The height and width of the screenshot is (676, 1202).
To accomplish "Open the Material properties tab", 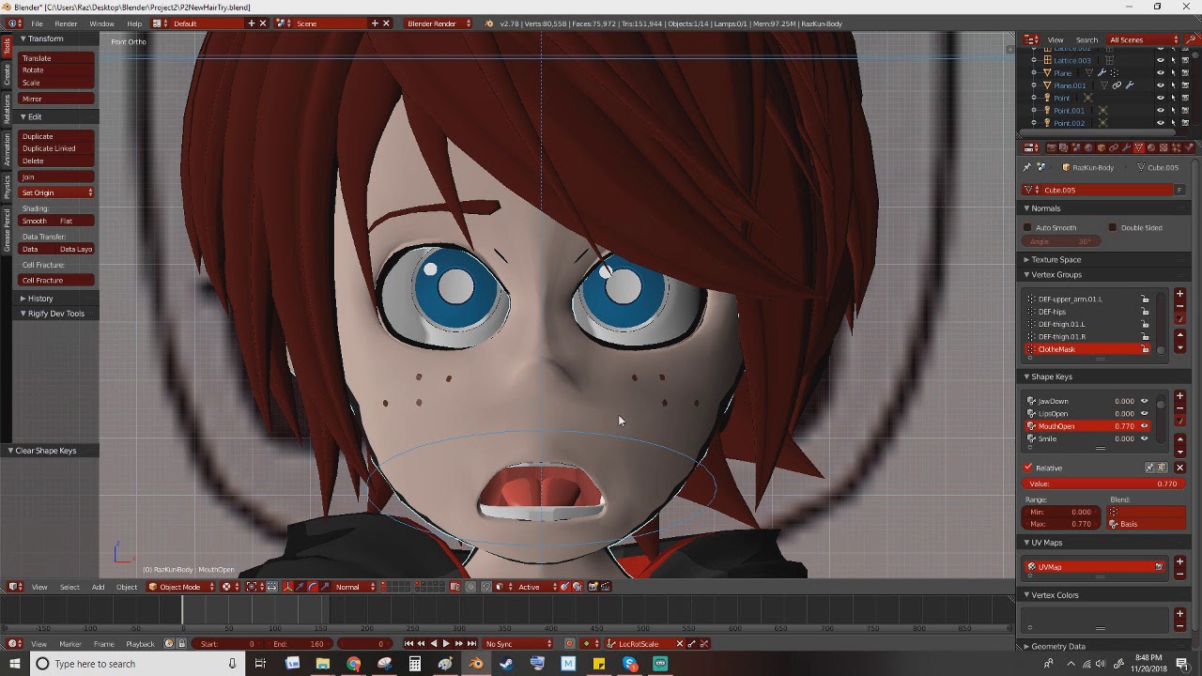I will [x=1151, y=147].
